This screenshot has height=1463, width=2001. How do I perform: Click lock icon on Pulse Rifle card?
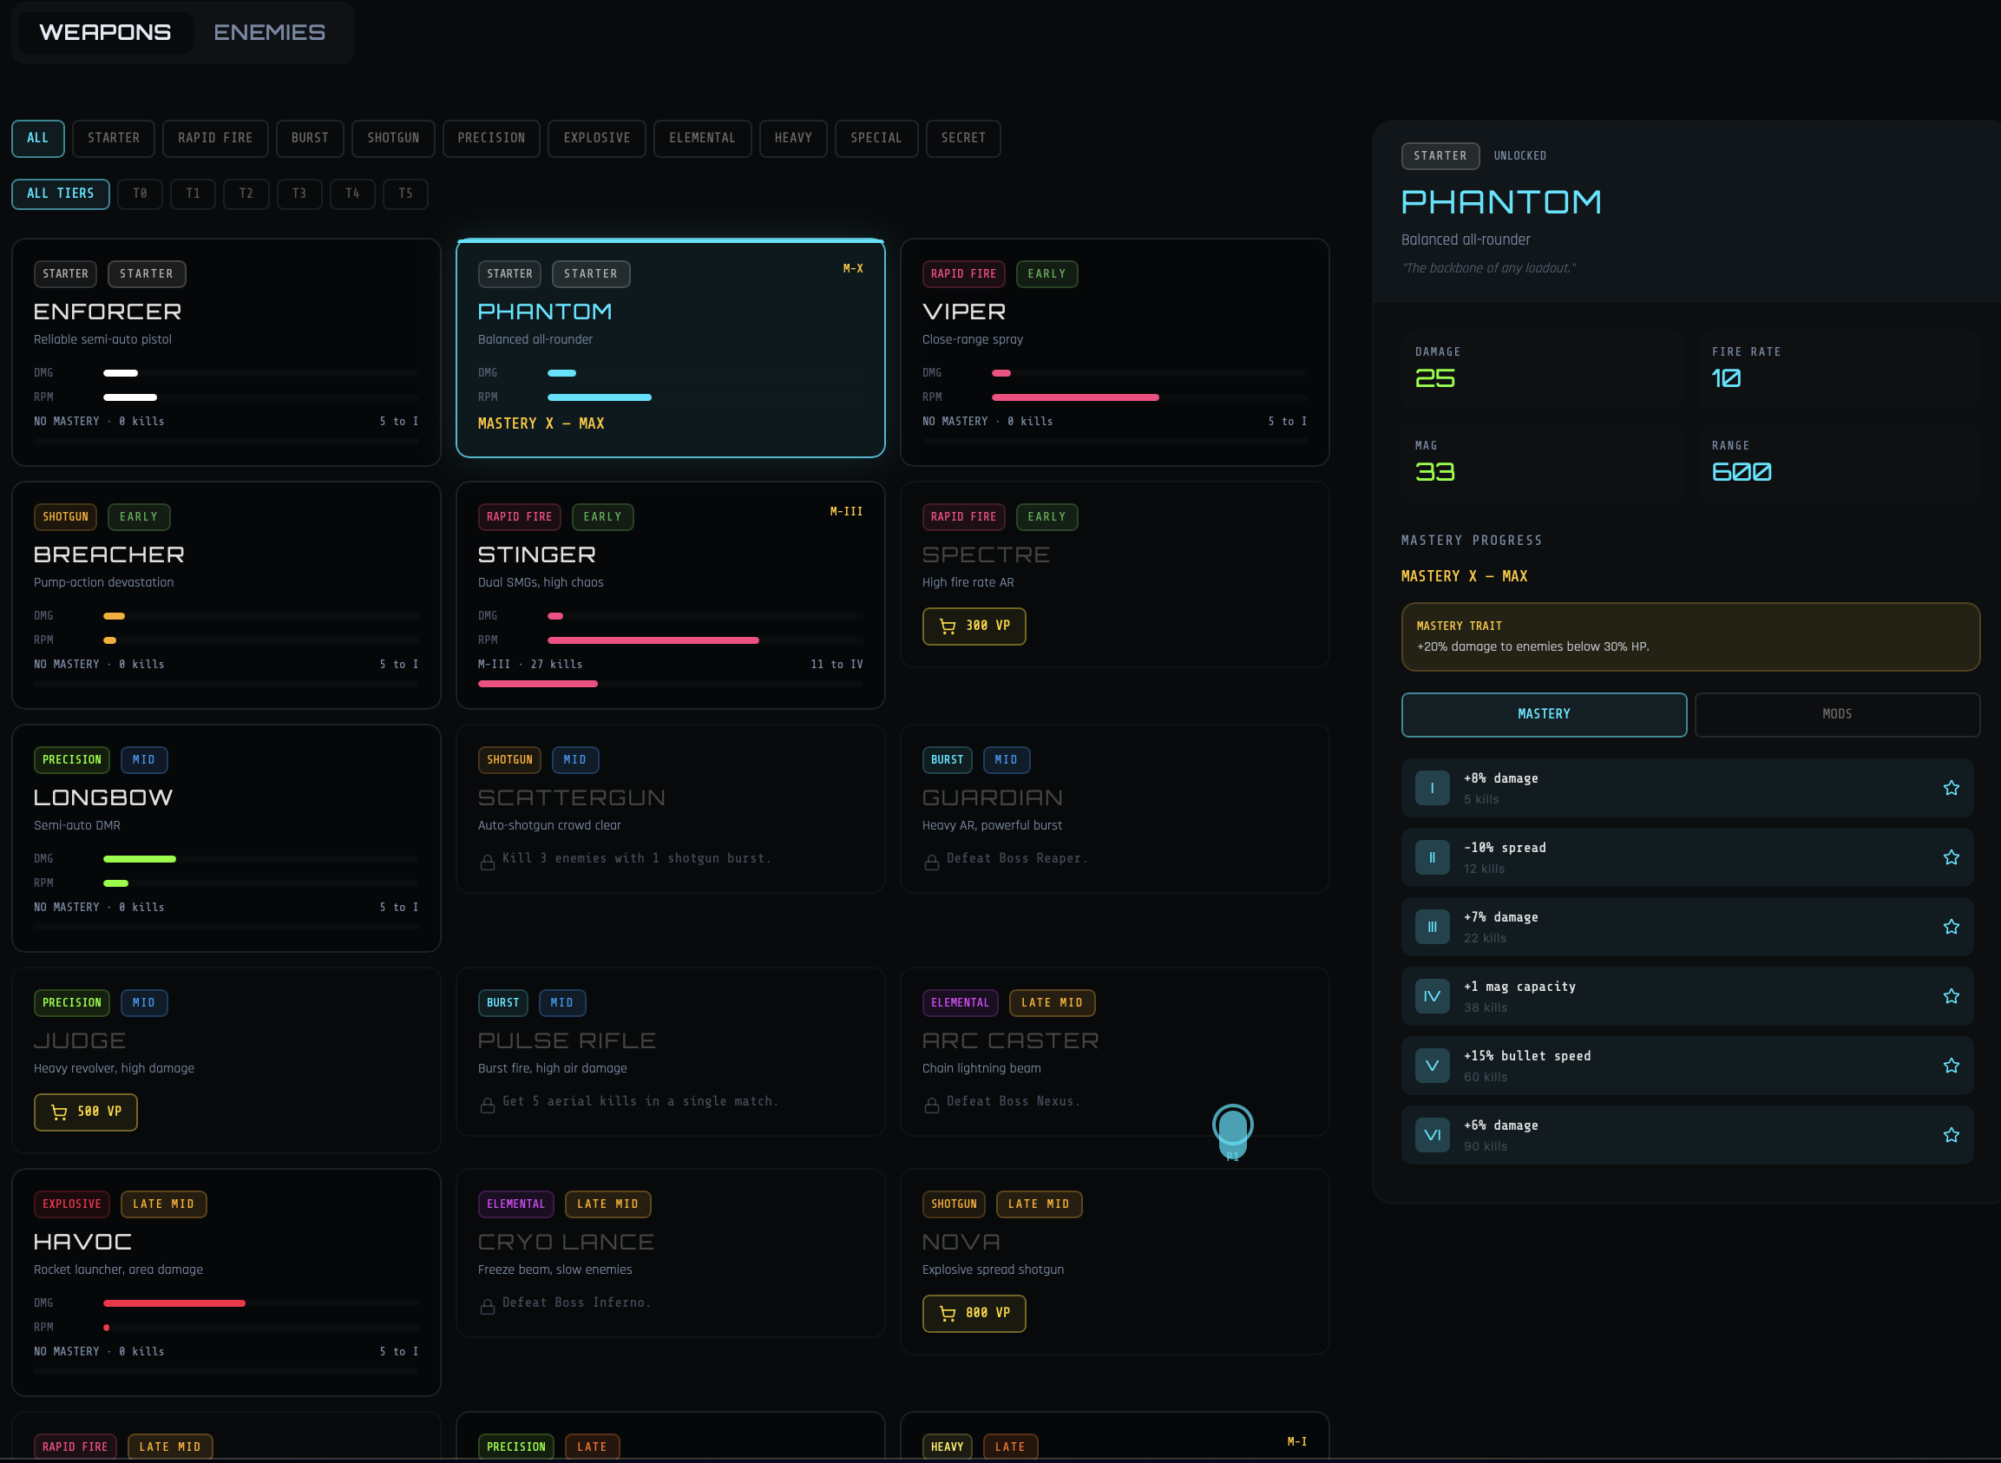(x=487, y=1105)
